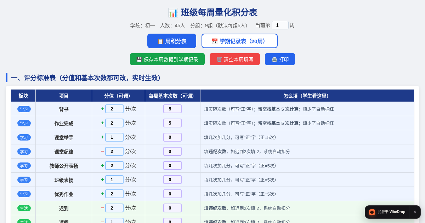The image size is (425, 223).
Task: Click the 项目 column header
Action: click(64, 96)
